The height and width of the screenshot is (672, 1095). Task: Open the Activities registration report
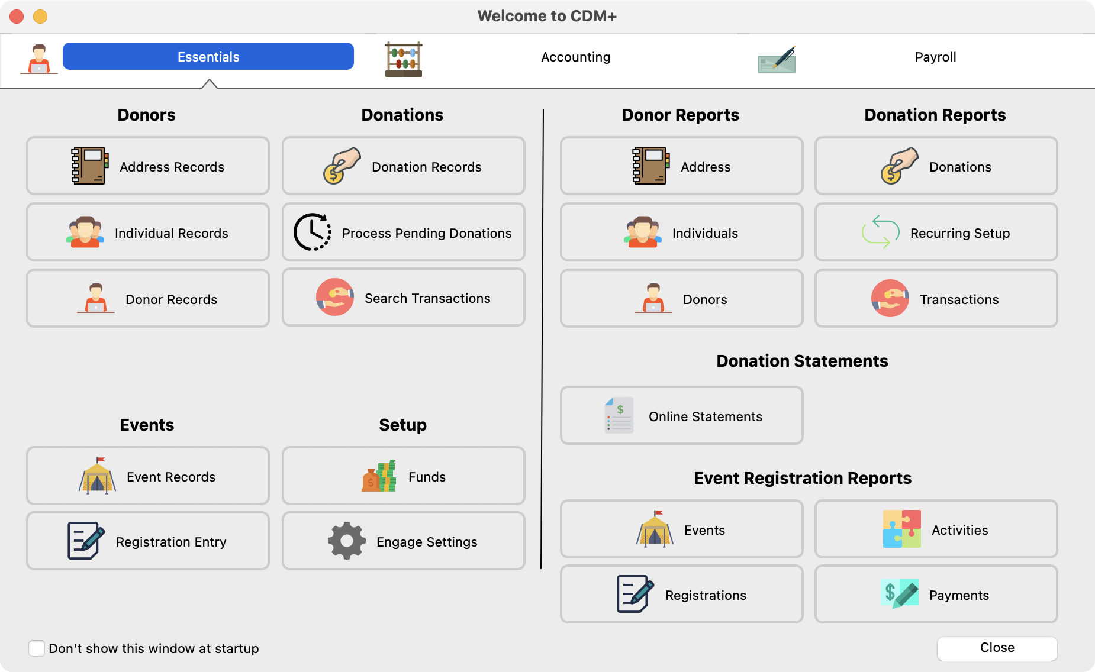pos(935,529)
